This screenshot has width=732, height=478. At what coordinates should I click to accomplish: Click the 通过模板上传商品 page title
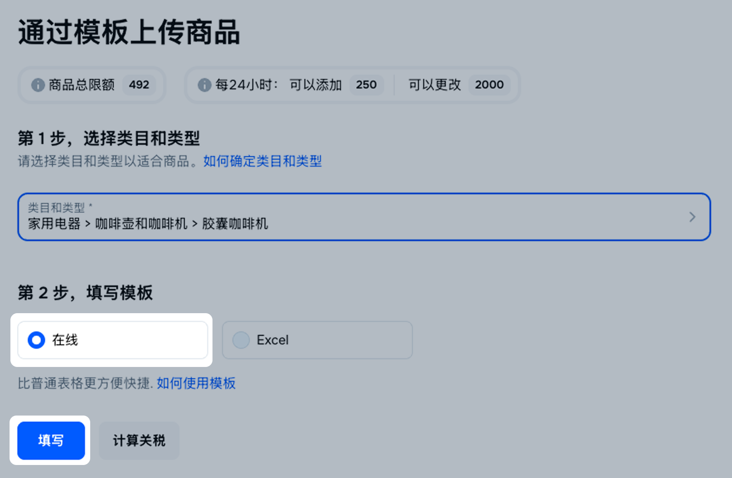pyautogui.click(x=129, y=33)
